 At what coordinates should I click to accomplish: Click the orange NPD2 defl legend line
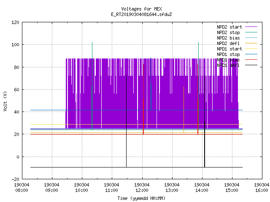pos(251,43)
